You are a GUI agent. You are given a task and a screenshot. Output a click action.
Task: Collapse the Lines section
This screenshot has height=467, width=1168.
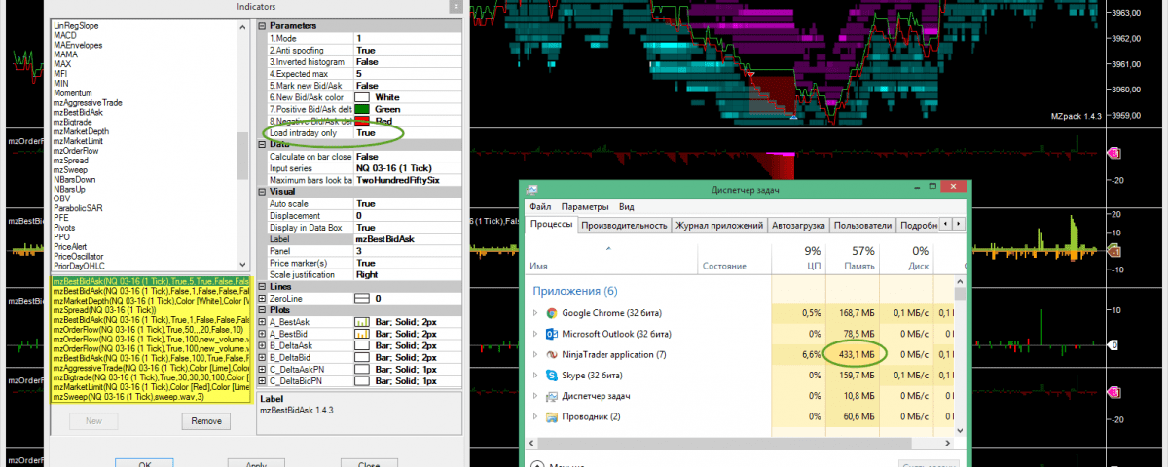click(x=262, y=287)
